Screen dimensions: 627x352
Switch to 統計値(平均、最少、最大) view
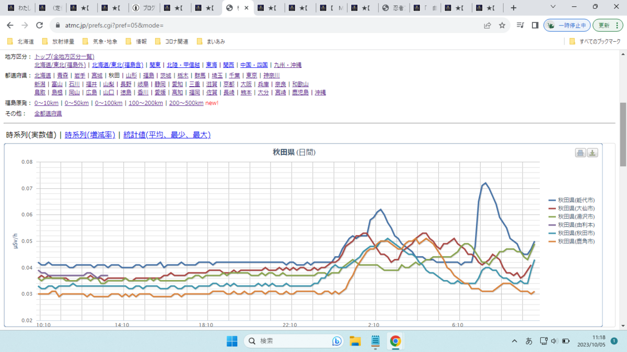167,135
